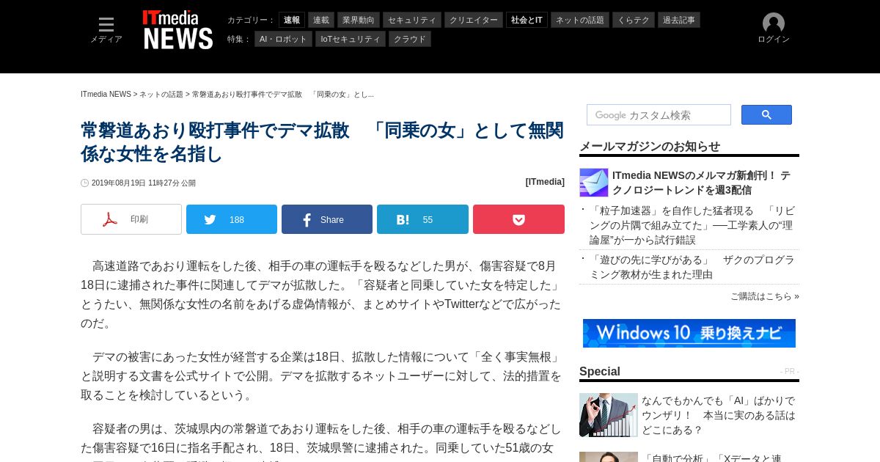The height and width of the screenshot is (462, 880).
Task: Open the メディア hamburger menu
Action: pyautogui.click(x=106, y=29)
